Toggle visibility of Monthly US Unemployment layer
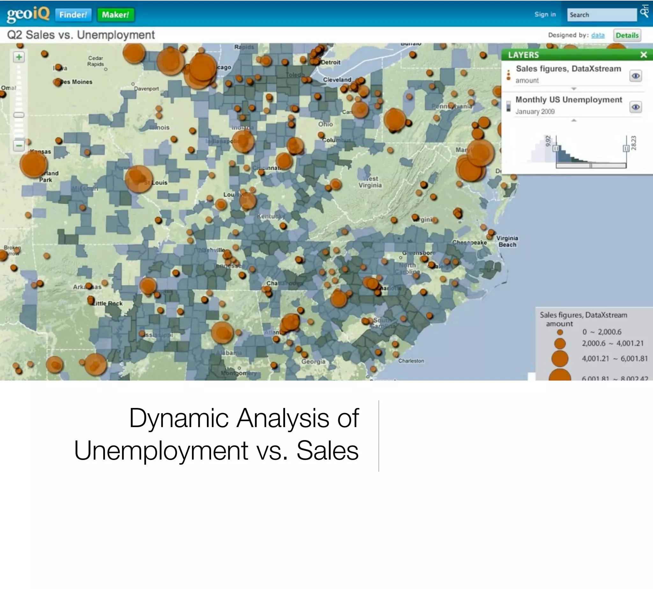The width and height of the screenshot is (653, 589). tap(635, 107)
